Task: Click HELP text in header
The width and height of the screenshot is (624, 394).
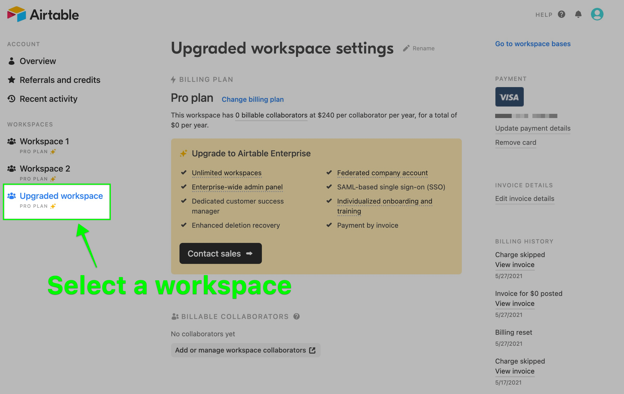Action: coord(544,15)
